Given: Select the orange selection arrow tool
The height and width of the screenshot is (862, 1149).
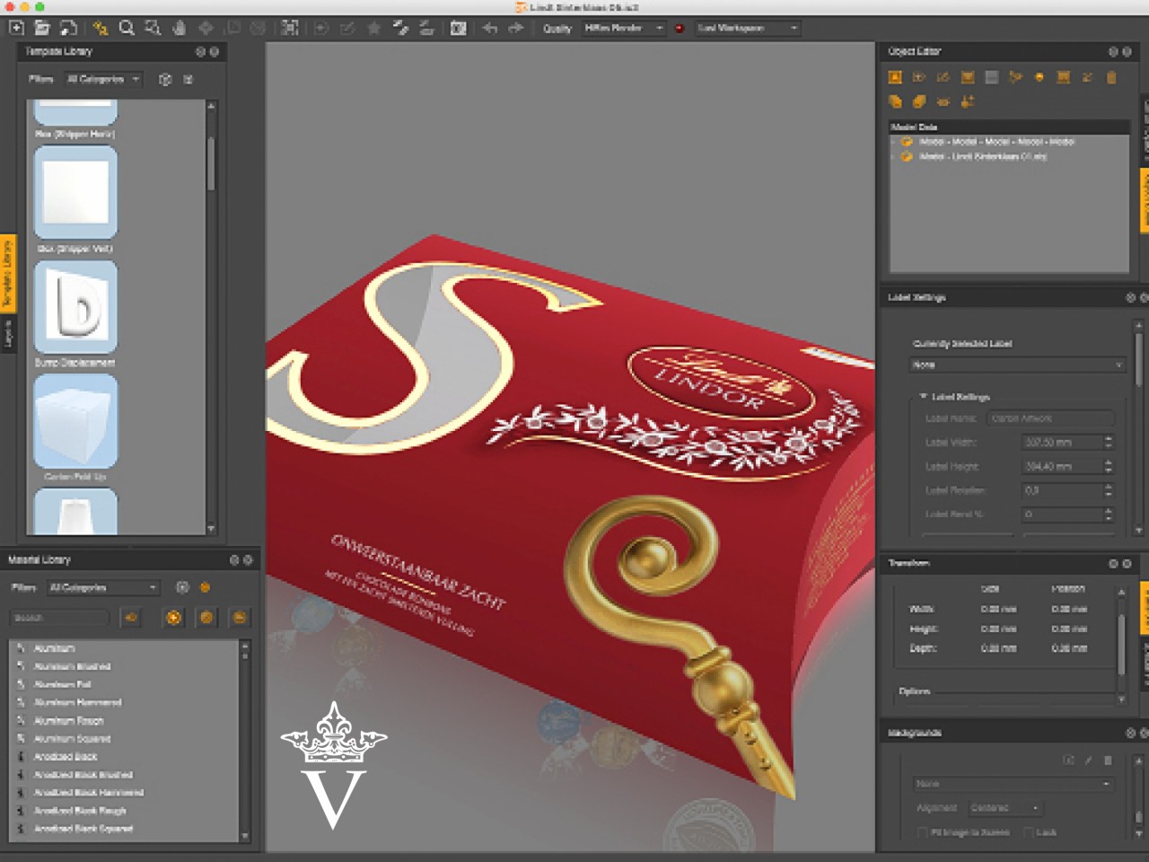Looking at the screenshot, I should (100, 28).
